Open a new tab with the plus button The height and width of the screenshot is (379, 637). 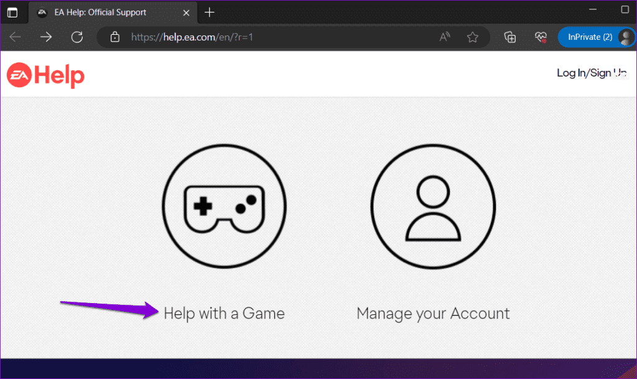209,12
